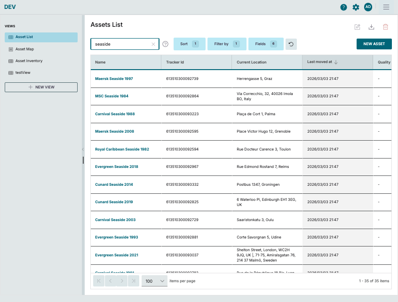Open the Maersk Seaside 1997 asset
Viewport: 398px width, 302px height.
(x=114, y=79)
